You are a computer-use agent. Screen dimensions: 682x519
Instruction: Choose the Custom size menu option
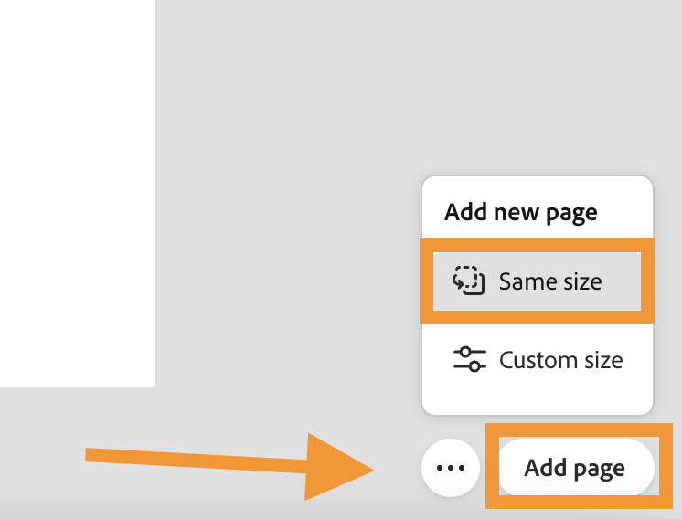[538, 359]
